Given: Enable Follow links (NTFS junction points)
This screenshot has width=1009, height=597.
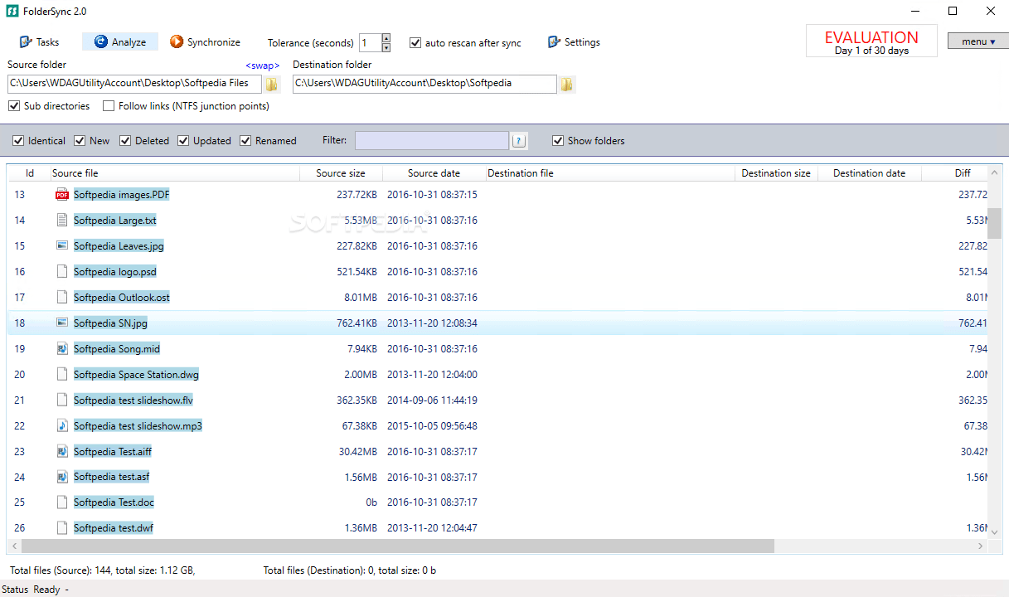Looking at the screenshot, I should [x=109, y=106].
